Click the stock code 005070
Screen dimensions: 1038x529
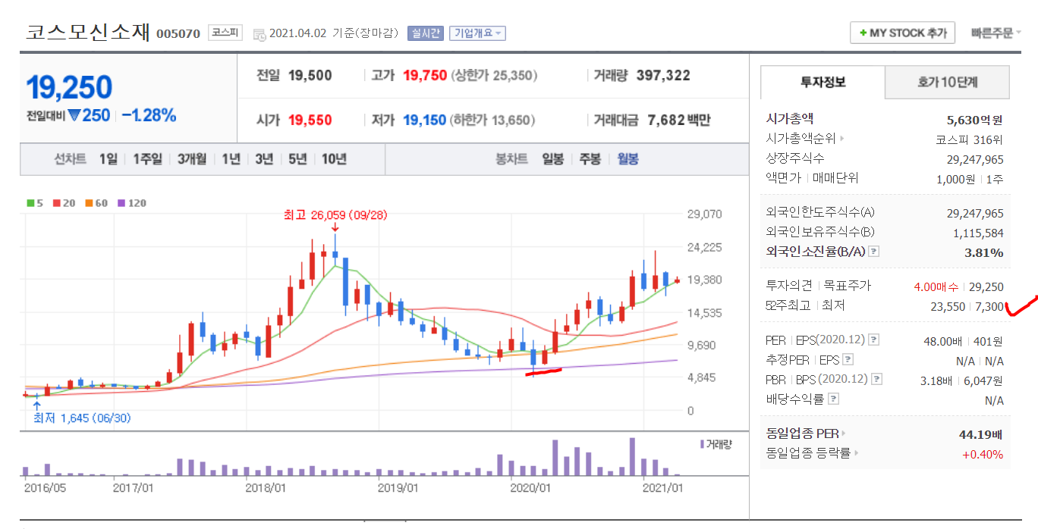point(178,33)
